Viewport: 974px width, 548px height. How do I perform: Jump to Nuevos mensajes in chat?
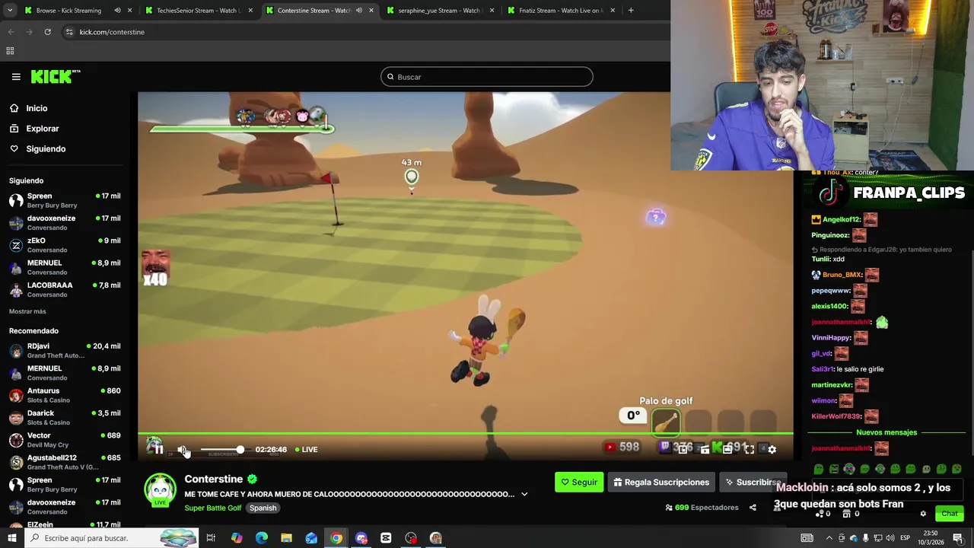[886, 432]
